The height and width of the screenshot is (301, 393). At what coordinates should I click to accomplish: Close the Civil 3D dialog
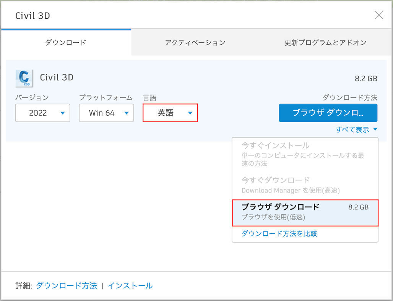tap(379, 15)
